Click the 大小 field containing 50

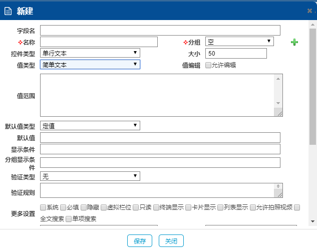click(x=235, y=53)
